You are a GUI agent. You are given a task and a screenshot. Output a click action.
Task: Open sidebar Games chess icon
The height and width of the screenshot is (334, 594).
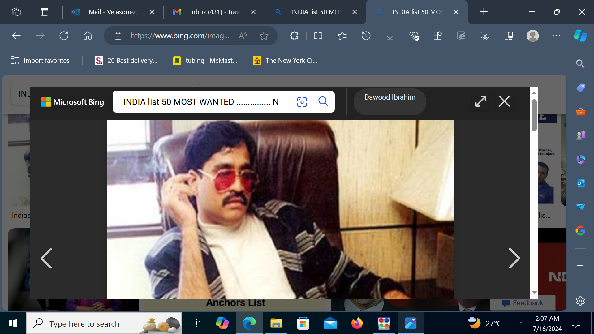580,135
